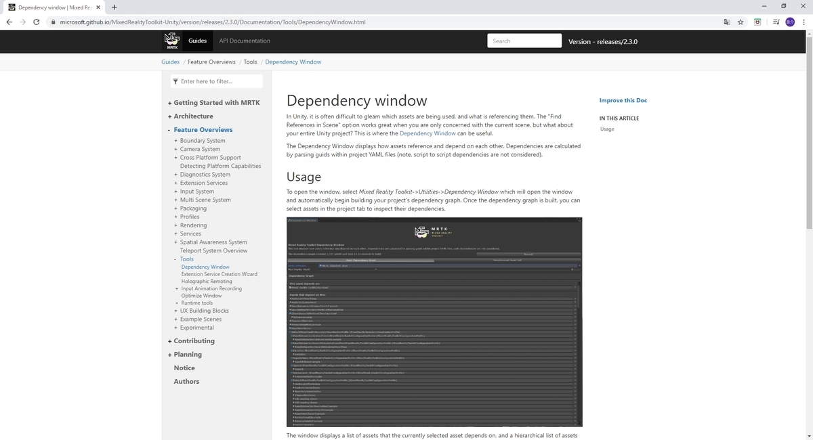Click the Search box in header
813x440 pixels.
(524, 41)
